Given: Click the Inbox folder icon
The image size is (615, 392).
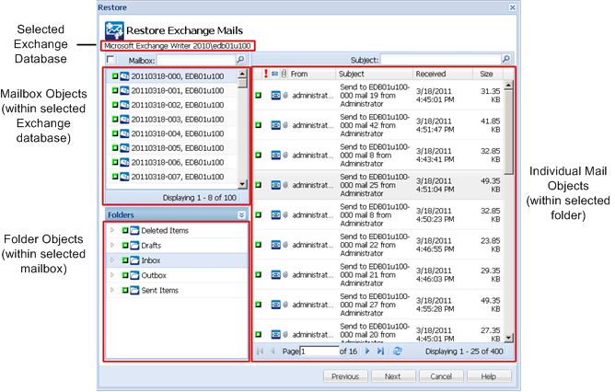Looking at the screenshot, I should pos(134,261).
